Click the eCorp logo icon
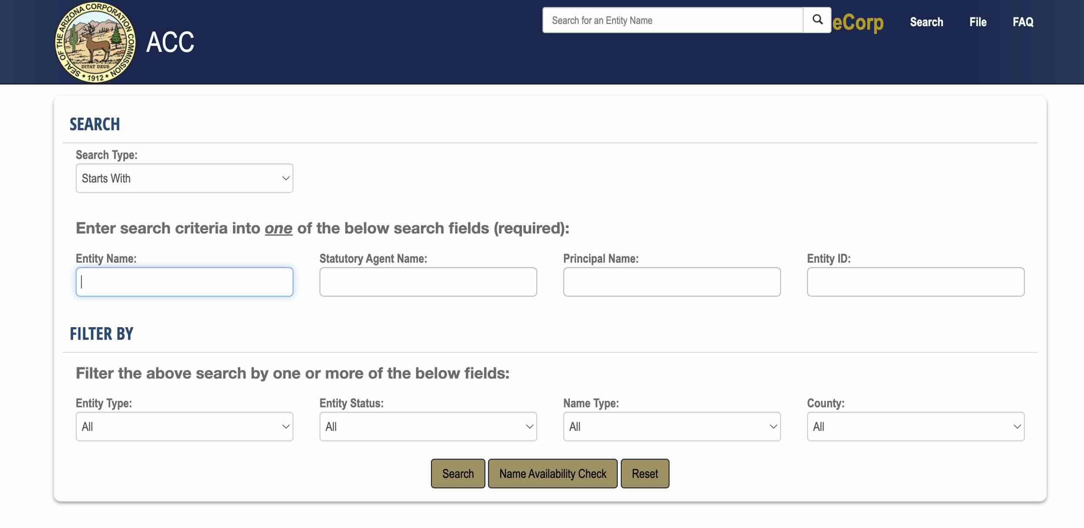This screenshot has height=528, width=1084. (x=857, y=21)
